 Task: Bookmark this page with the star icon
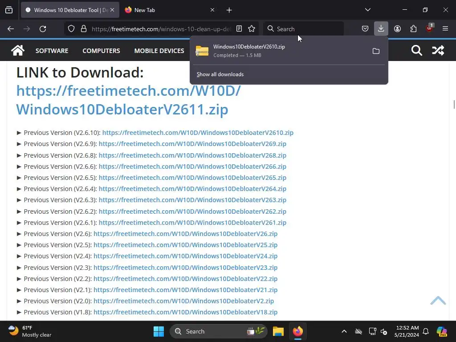point(252,29)
